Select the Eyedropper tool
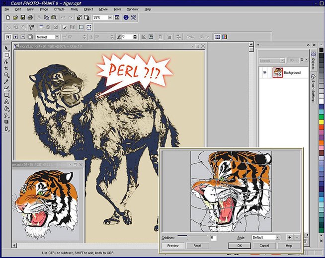The height and width of the screenshot is (258, 325). pyautogui.click(x=6, y=81)
